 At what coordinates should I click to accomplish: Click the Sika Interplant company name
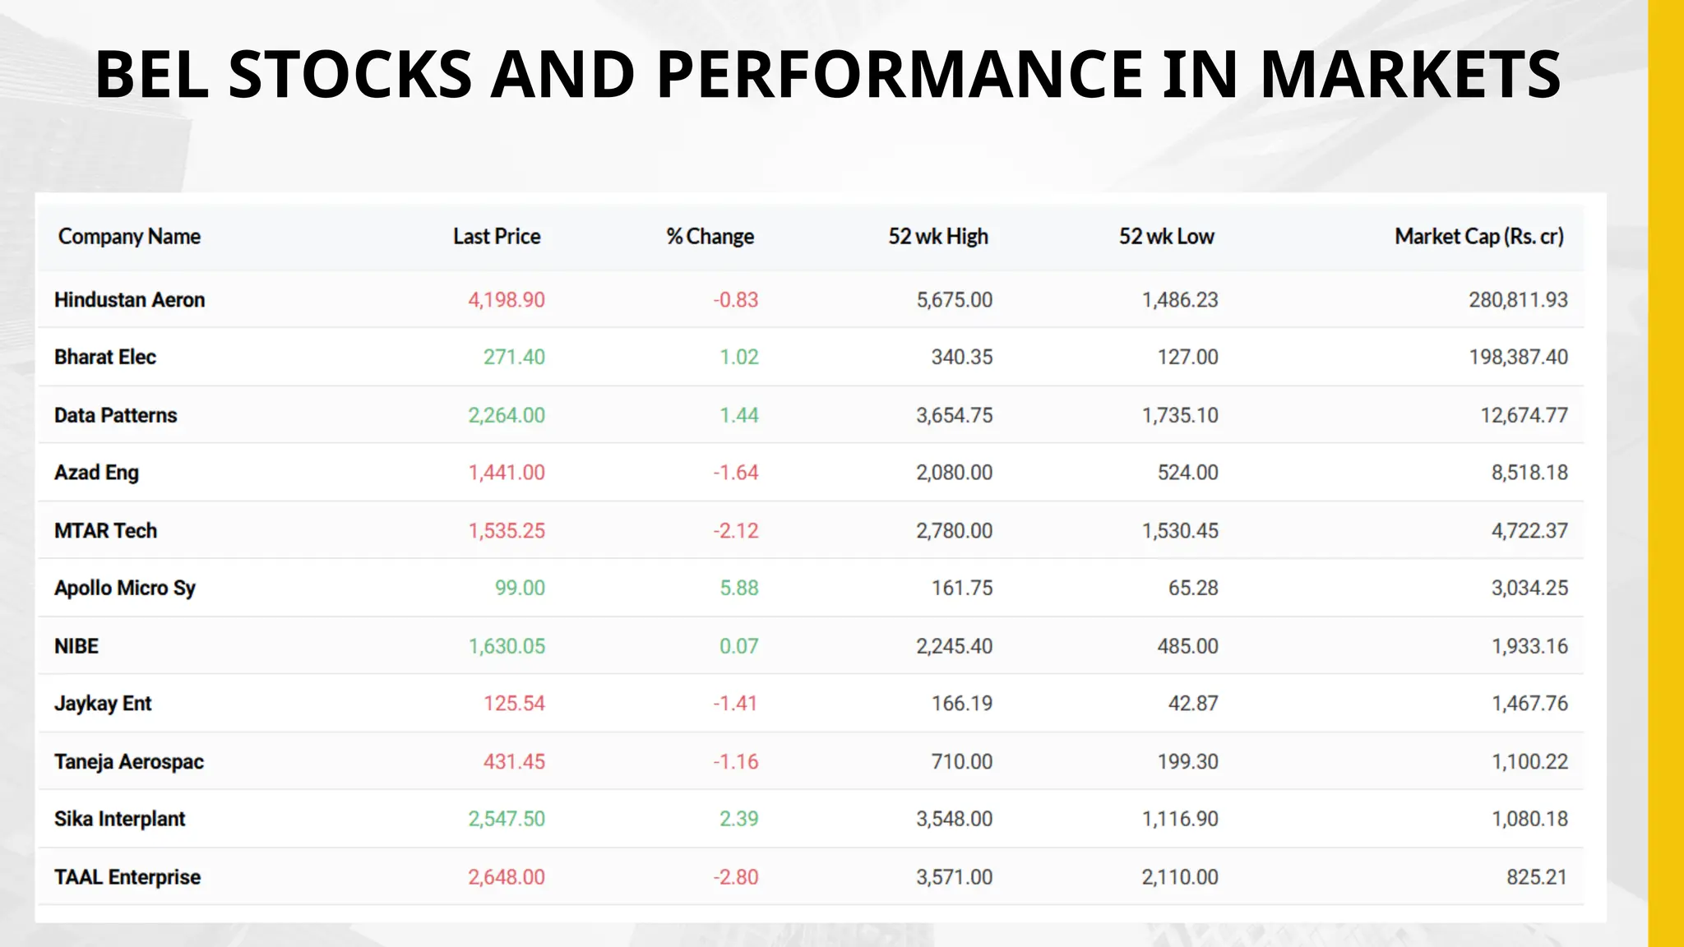(x=120, y=820)
